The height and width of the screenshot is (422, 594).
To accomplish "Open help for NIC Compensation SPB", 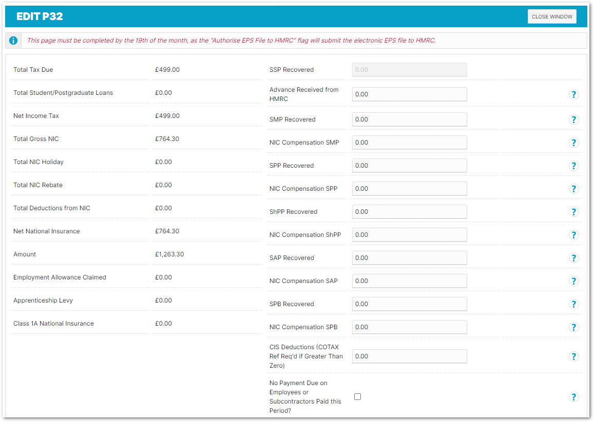I will (573, 327).
